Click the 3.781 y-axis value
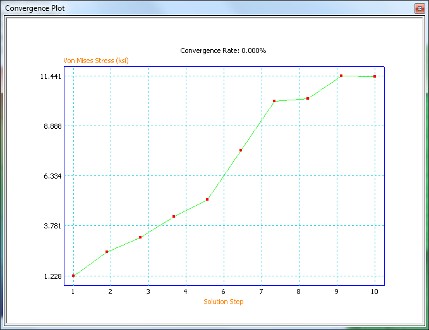This screenshot has height=330, width=429. click(x=52, y=226)
